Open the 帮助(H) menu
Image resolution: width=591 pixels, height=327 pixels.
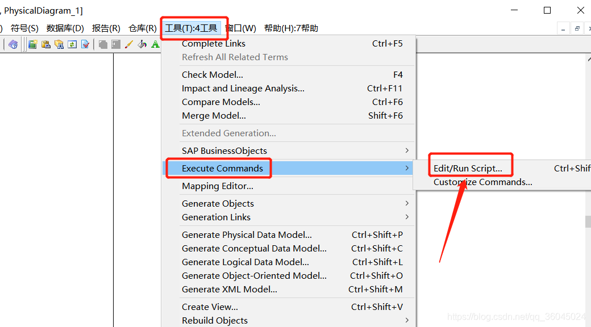[291, 28]
